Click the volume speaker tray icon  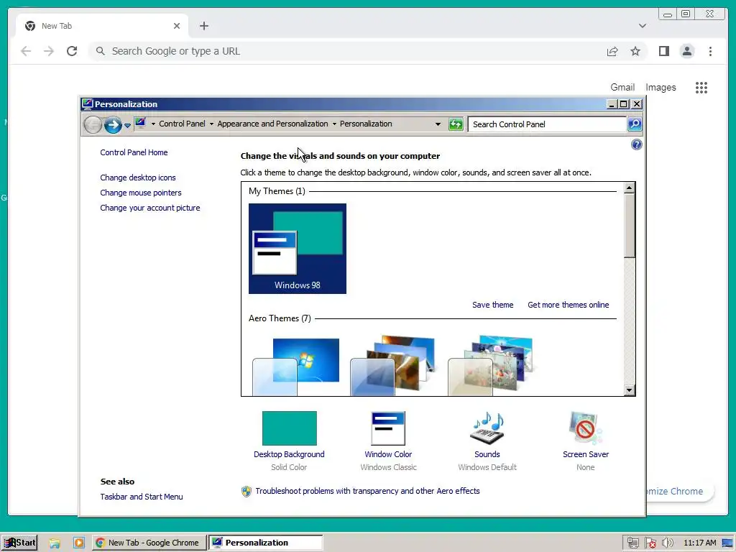point(667,543)
